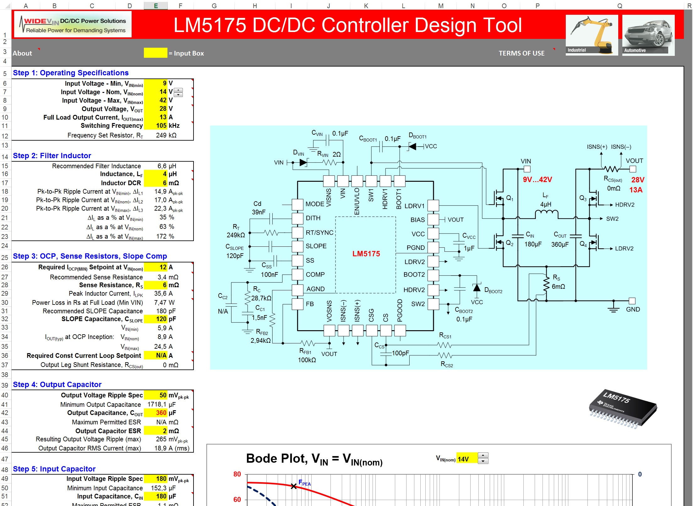The height and width of the screenshot is (506, 693).
Task: Select the yellow Input Box legend cell
Action: [156, 53]
